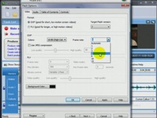Select the Markers track label
Screen dimensions: 157x118
[12, 74]
